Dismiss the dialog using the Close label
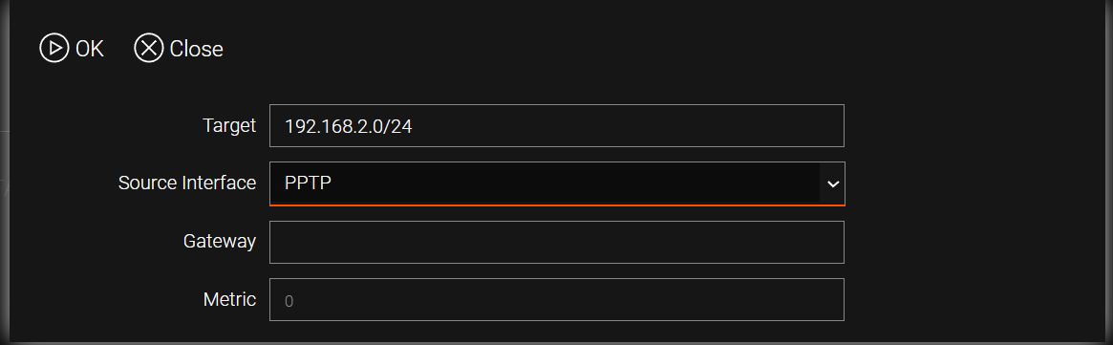The height and width of the screenshot is (345, 1113). click(x=197, y=49)
